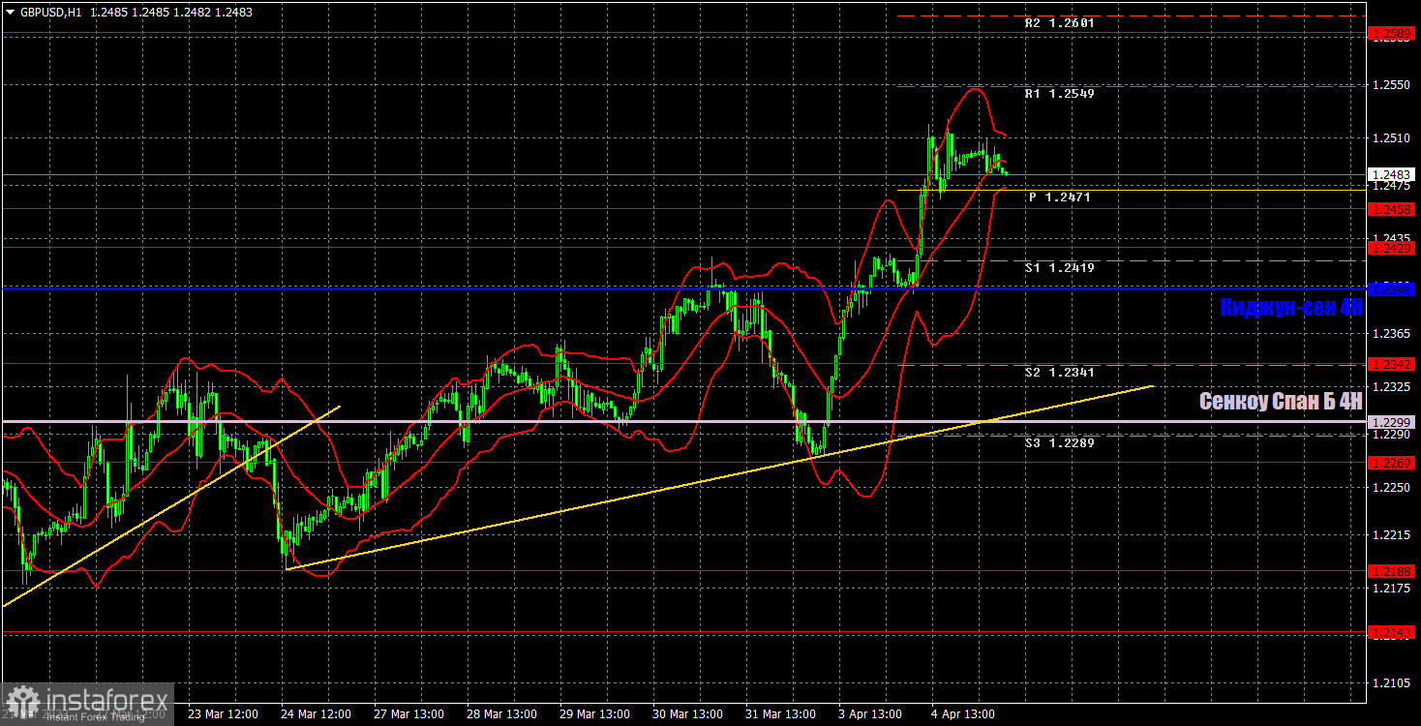
Task: Click the S1 1.2419 support label
Action: 1059,268
